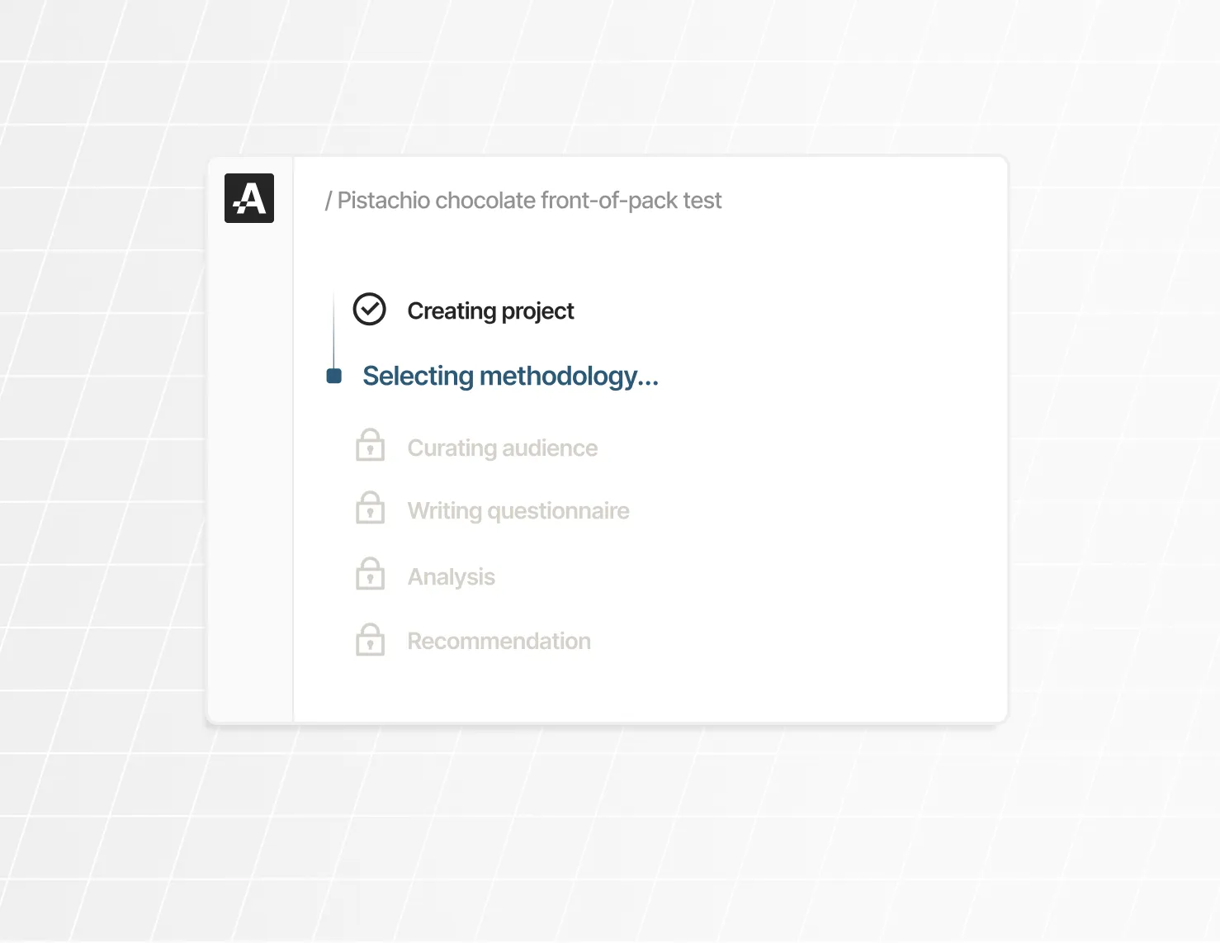Viewport: 1220px width, 943px height.
Task: Click the lock icon beside Writing questionnaire
Action: (x=370, y=508)
